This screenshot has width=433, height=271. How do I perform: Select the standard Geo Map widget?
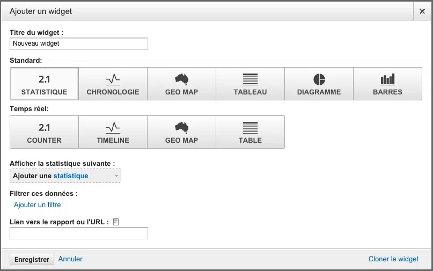[x=181, y=84]
